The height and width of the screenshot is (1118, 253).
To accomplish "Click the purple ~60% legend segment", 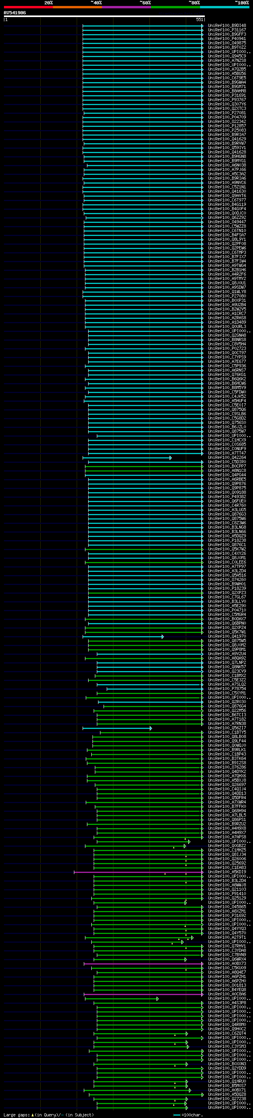I will point(126,7).
